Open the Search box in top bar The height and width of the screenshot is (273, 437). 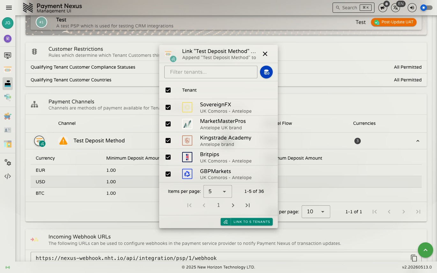(x=353, y=8)
